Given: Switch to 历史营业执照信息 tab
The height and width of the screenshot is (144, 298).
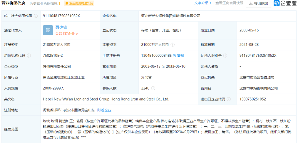Looking at the screenshot, I should click(45, 3).
